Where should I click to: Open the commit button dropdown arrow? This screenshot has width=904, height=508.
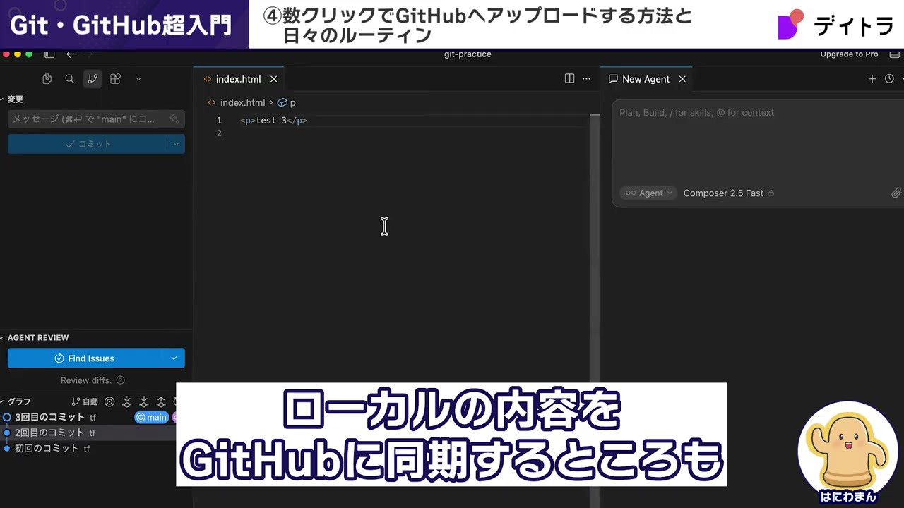[177, 144]
